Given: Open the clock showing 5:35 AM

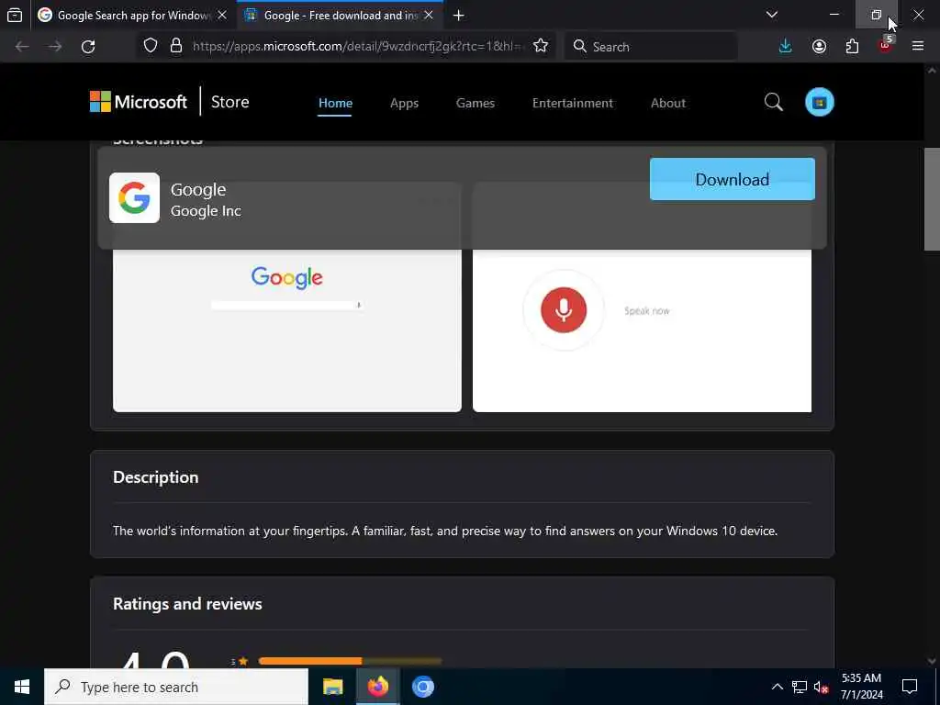Looking at the screenshot, I should click(x=862, y=687).
